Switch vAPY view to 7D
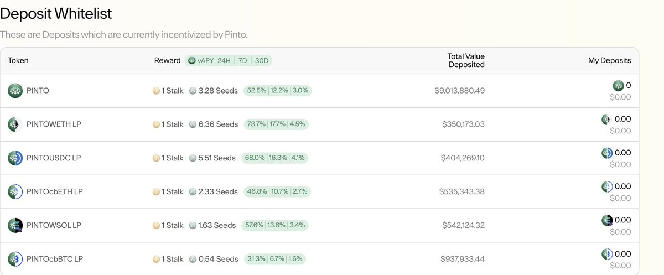Image resolution: width=664 pixels, height=275 pixels. (242, 60)
